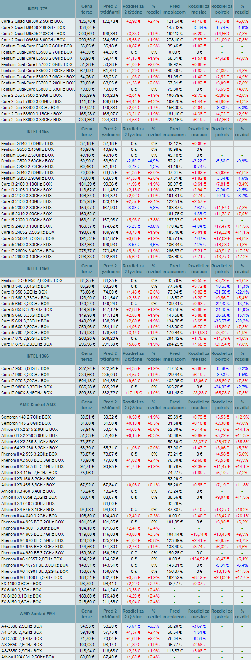Select 'Pred 2 týždňami' header in INTEL 1155 section
Screen dimensions: 251x660
point(110,132)
